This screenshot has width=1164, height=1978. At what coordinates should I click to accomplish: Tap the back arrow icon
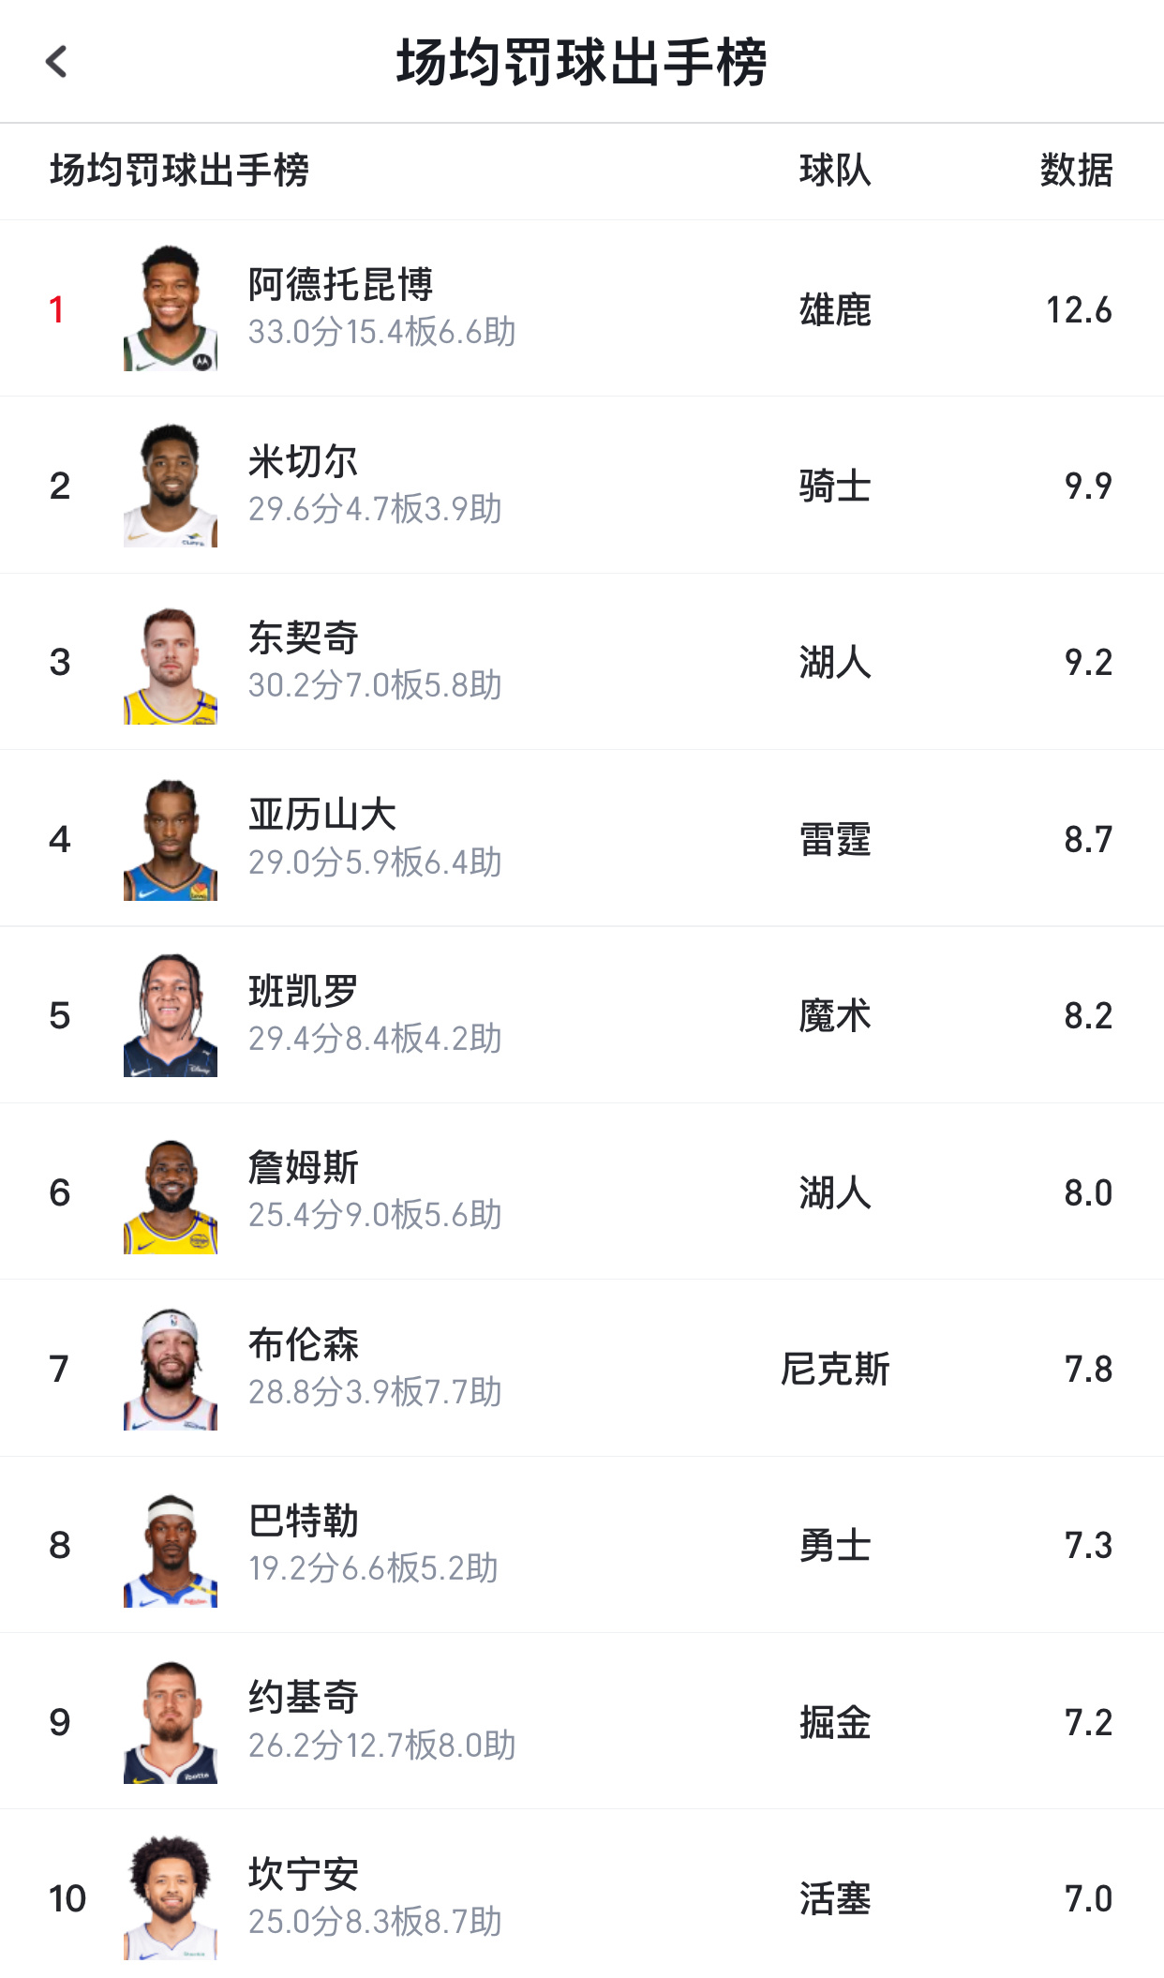[57, 62]
